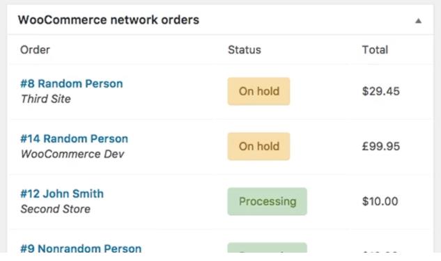Click the WooCommerce Dev store name
Screen dimensions: 441x261
(x=72, y=154)
